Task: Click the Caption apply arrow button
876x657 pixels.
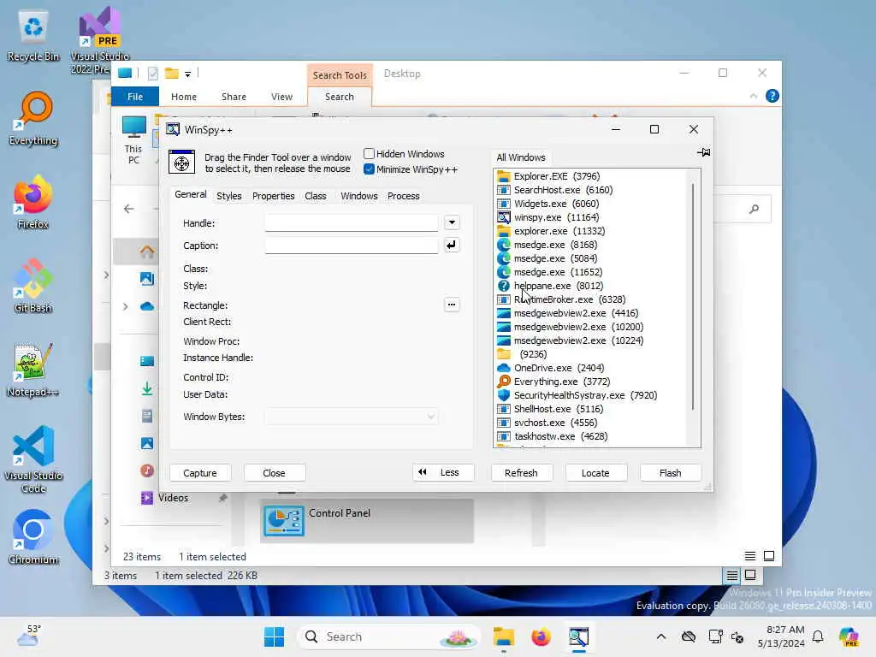Action: tap(452, 246)
